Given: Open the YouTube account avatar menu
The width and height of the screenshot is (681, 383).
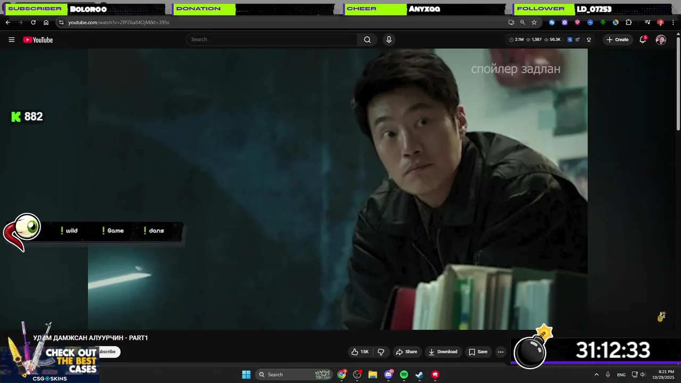Looking at the screenshot, I should coord(661,40).
